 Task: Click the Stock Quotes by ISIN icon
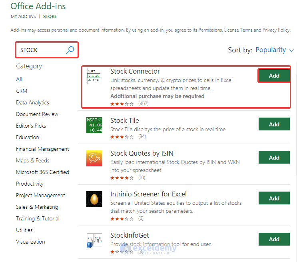pyautogui.click(x=94, y=158)
